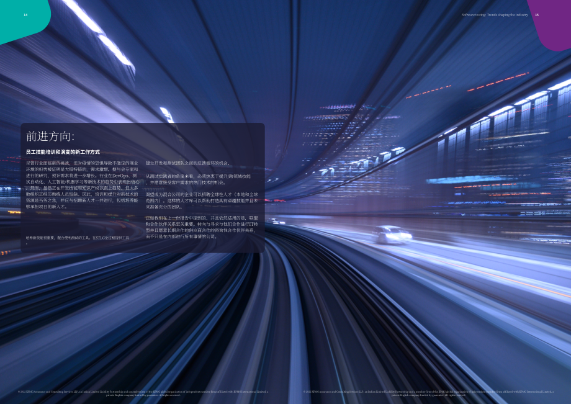The height and width of the screenshot is (404, 571).
Task: Click the left page KPMG copyright footer
Action: click(x=143, y=393)
